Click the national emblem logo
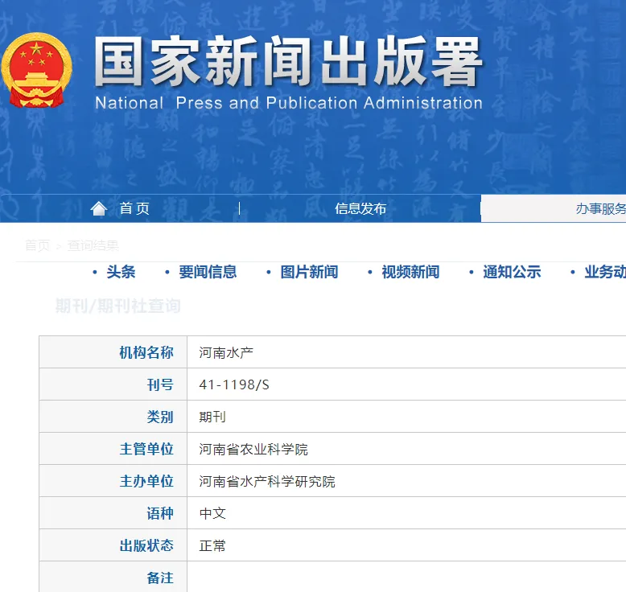 pyautogui.click(x=36, y=70)
